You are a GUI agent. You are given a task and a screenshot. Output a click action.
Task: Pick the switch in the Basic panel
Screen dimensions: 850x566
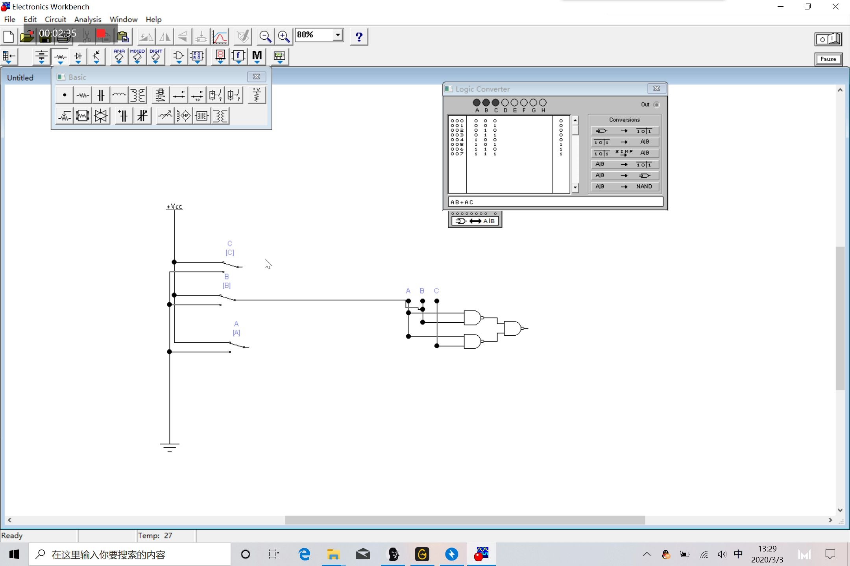179,95
